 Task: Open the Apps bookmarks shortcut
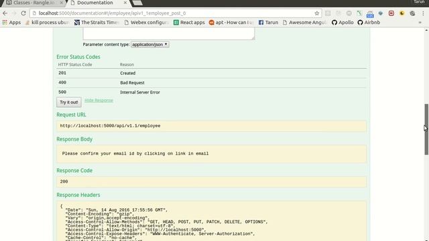pos(11,22)
